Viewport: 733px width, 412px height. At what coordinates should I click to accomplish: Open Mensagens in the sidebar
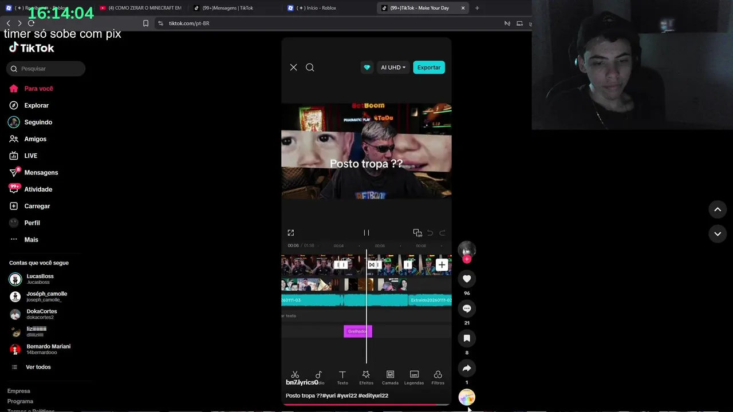coord(41,172)
